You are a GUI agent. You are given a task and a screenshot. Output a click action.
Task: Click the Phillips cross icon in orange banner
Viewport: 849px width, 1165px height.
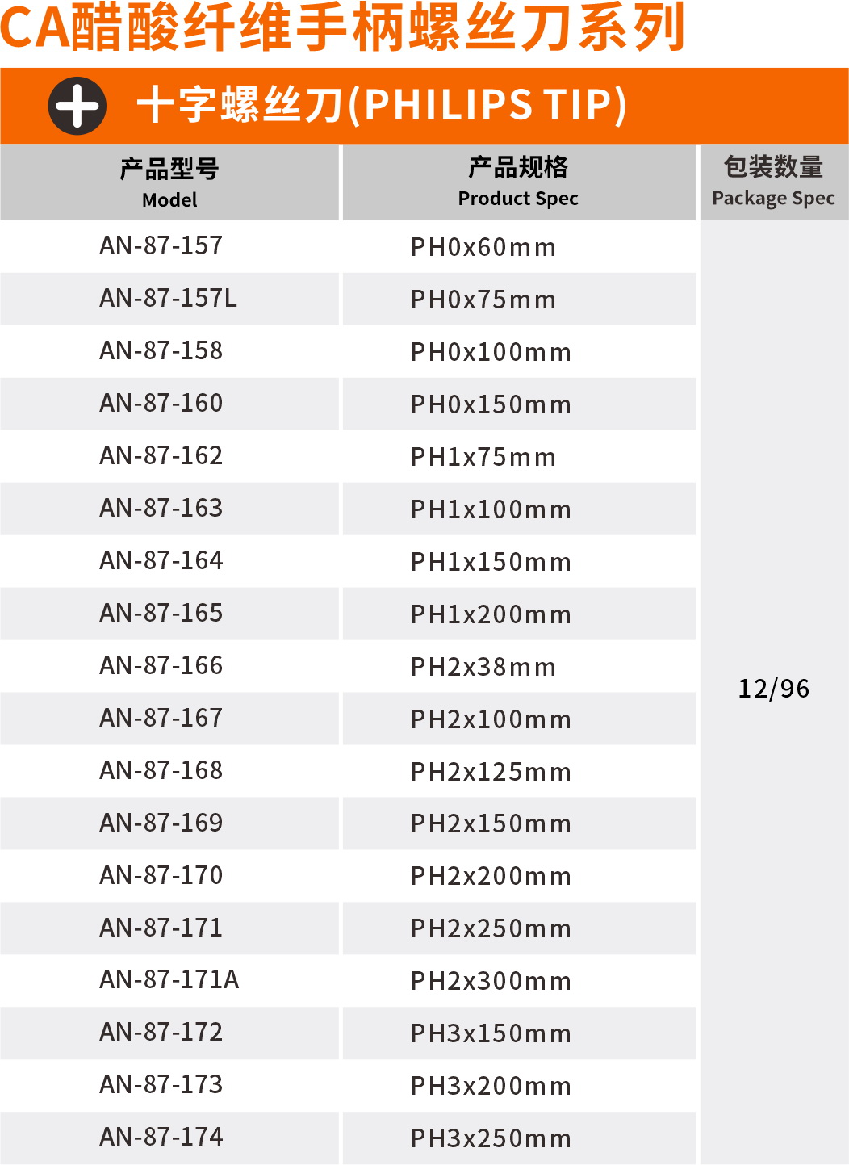[x=77, y=106]
